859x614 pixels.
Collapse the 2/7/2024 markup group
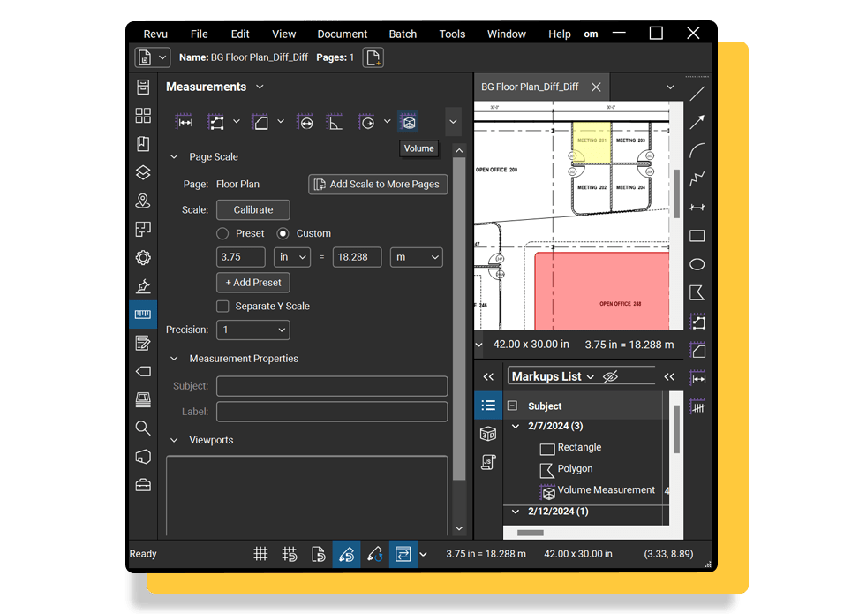coord(515,426)
